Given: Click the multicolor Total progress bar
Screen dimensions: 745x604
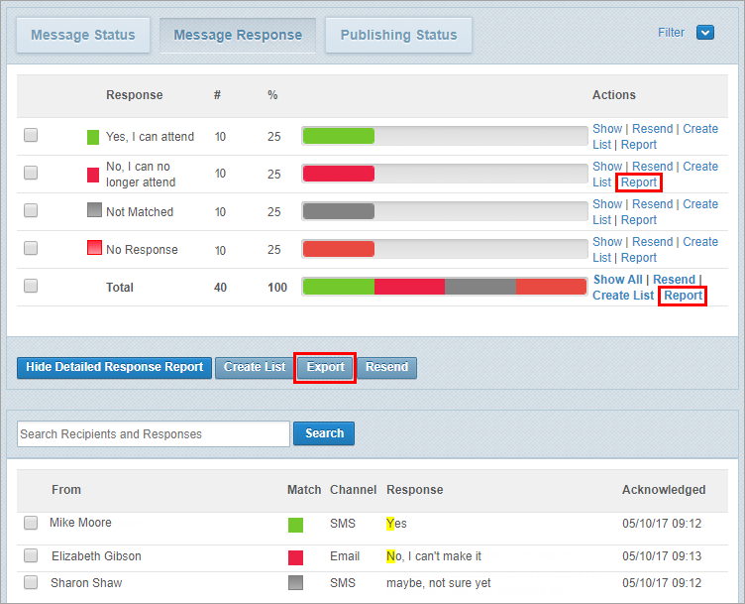Looking at the screenshot, I should 445,287.
